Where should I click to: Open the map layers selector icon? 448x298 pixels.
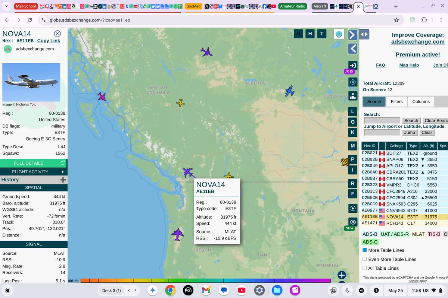[x=339, y=34]
